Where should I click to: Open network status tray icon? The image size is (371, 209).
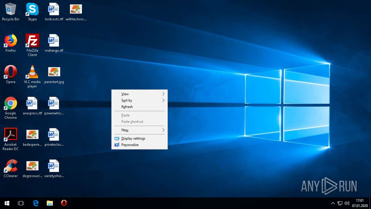(x=340, y=203)
